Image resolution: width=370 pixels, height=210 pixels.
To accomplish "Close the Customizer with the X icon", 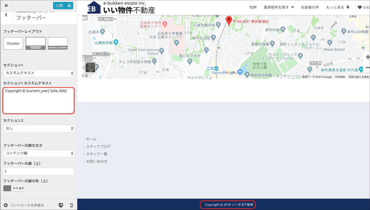I will click(6, 6).
